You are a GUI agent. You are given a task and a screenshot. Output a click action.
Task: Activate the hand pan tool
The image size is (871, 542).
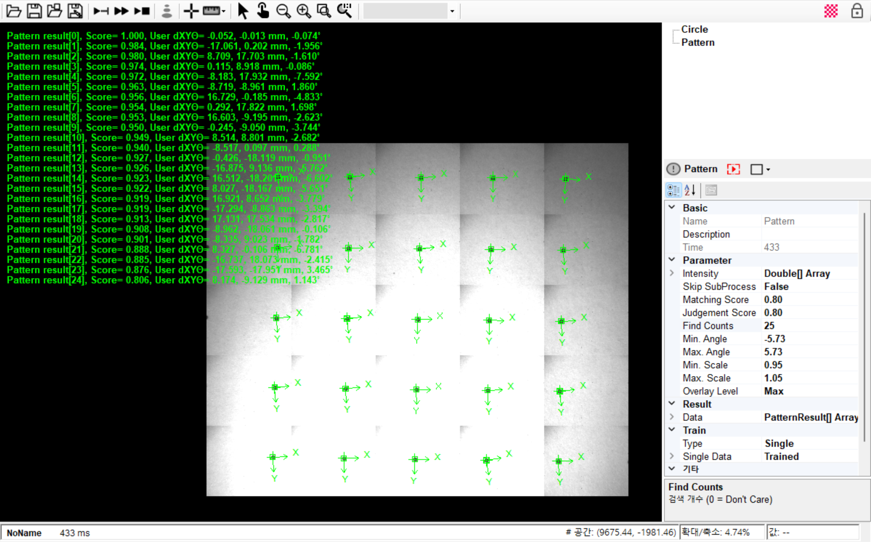click(263, 11)
